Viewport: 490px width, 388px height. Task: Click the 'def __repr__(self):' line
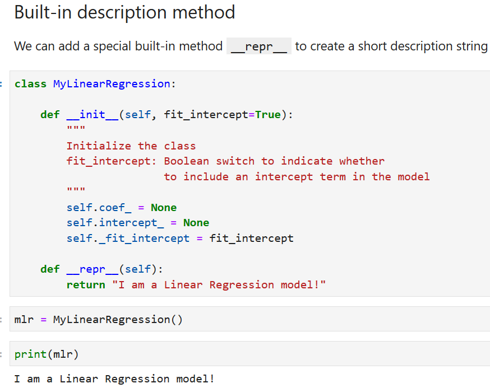pos(101,269)
